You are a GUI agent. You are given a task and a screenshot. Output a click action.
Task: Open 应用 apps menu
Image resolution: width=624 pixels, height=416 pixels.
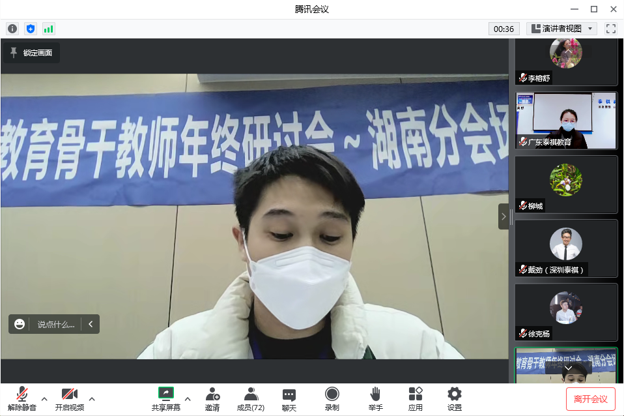tap(416, 398)
